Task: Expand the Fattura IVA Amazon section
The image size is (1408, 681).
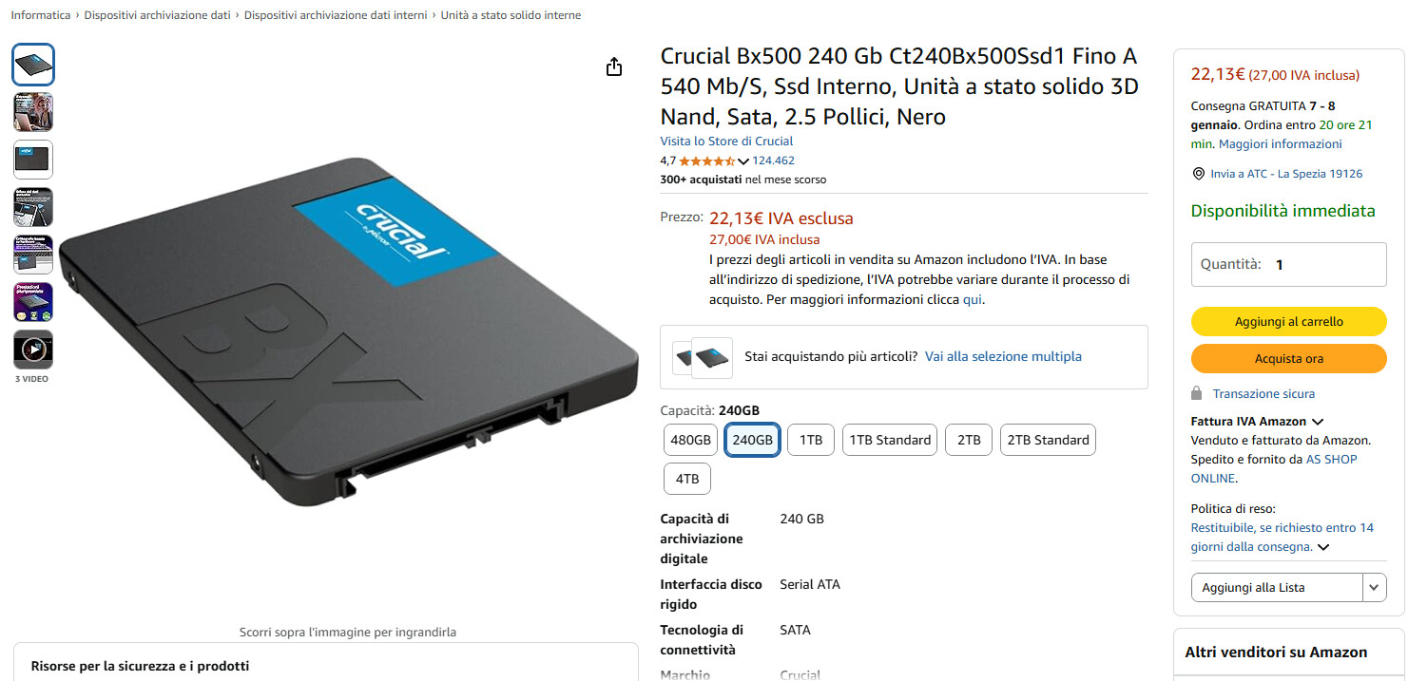Action: tap(1318, 422)
